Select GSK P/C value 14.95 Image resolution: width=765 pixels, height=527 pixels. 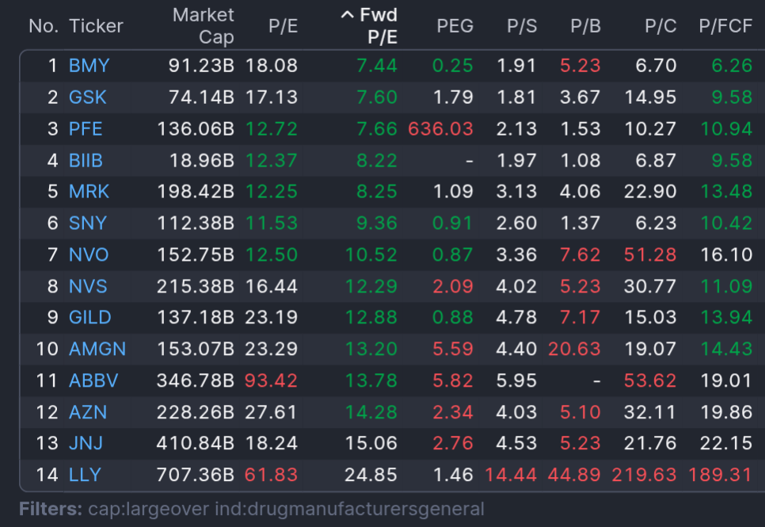[650, 97]
